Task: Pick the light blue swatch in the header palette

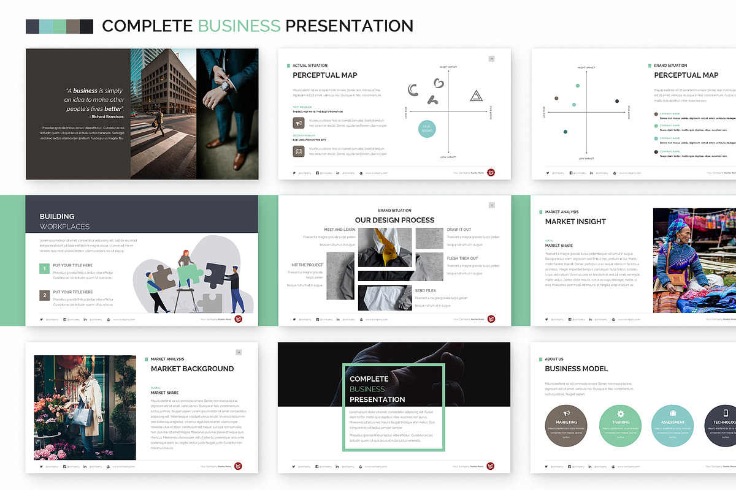Action: 45,26
